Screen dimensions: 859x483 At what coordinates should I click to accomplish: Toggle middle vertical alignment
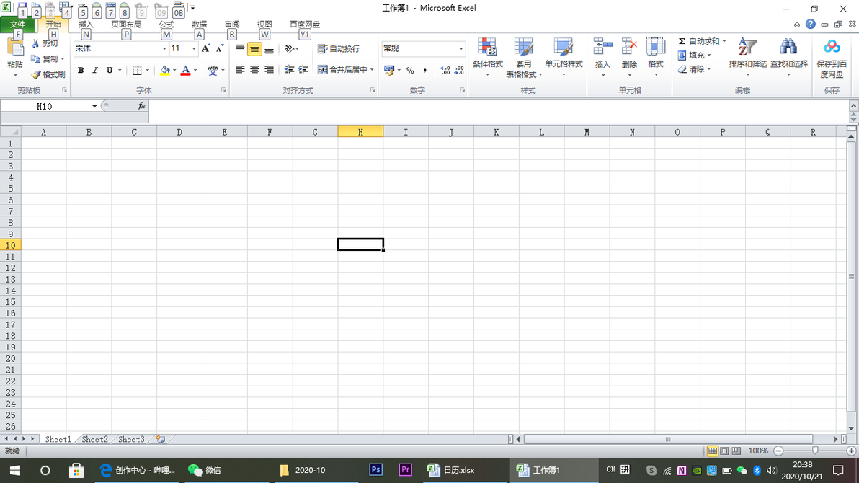pos(254,49)
